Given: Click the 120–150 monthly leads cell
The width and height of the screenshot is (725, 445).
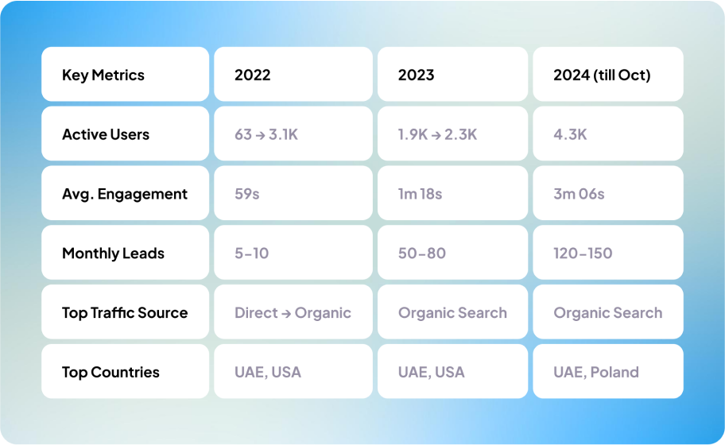Looking at the screenshot, I should [607, 253].
